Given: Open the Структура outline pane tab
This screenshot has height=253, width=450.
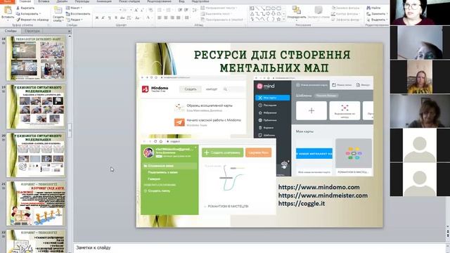Looking at the screenshot, I should (32, 31).
